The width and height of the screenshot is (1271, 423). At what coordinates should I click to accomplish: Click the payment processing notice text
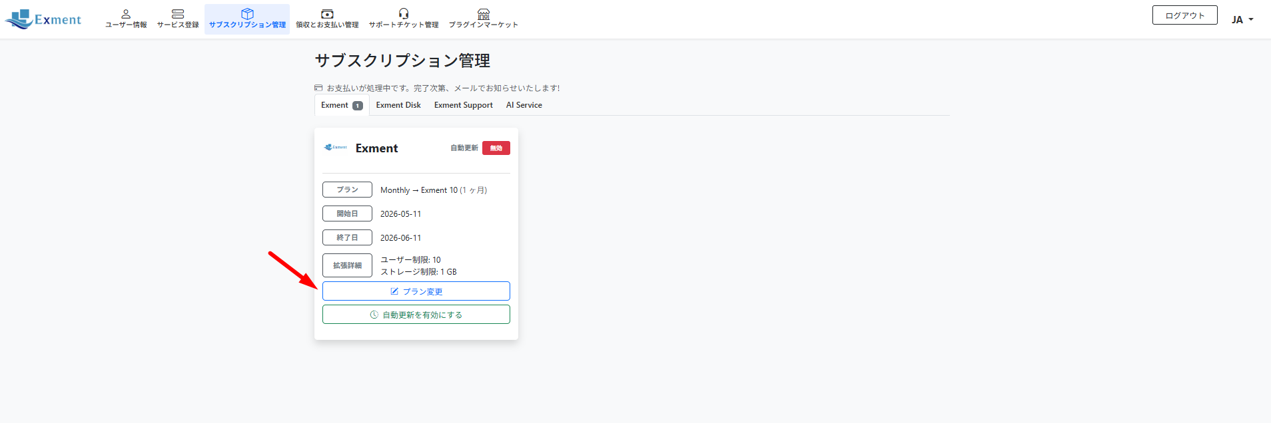(x=443, y=88)
